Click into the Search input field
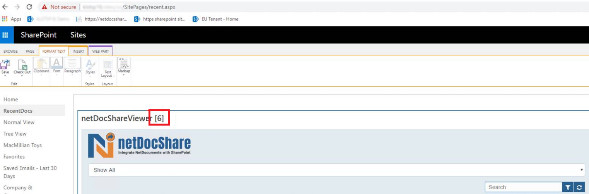Viewport: 589px width, 194px height. [x=524, y=187]
